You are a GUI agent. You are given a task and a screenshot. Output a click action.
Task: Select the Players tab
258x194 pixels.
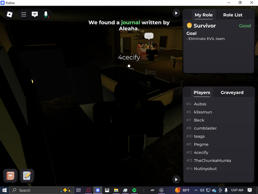point(202,93)
